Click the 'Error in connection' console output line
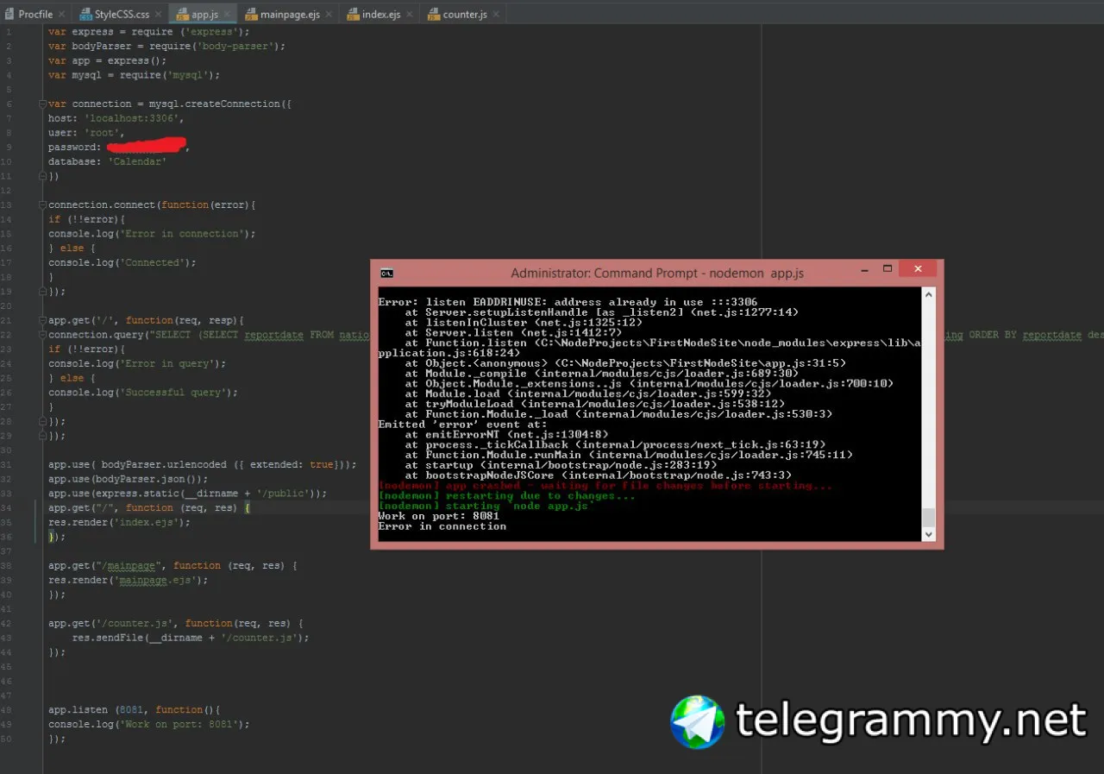The height and width of the screenshot is (774, 1104). [442, 526]
